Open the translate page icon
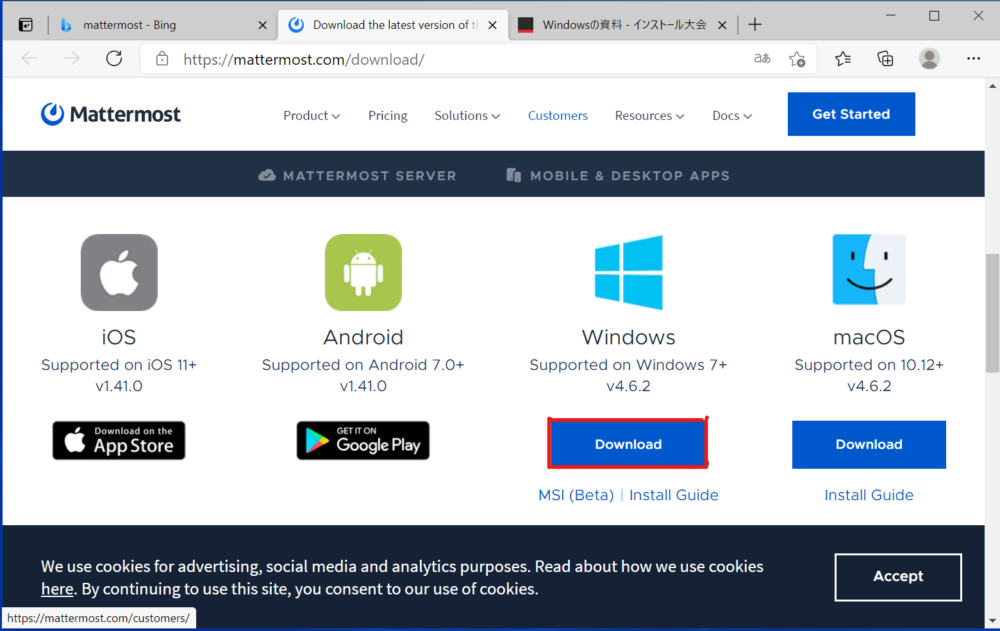 coord(762,59)
